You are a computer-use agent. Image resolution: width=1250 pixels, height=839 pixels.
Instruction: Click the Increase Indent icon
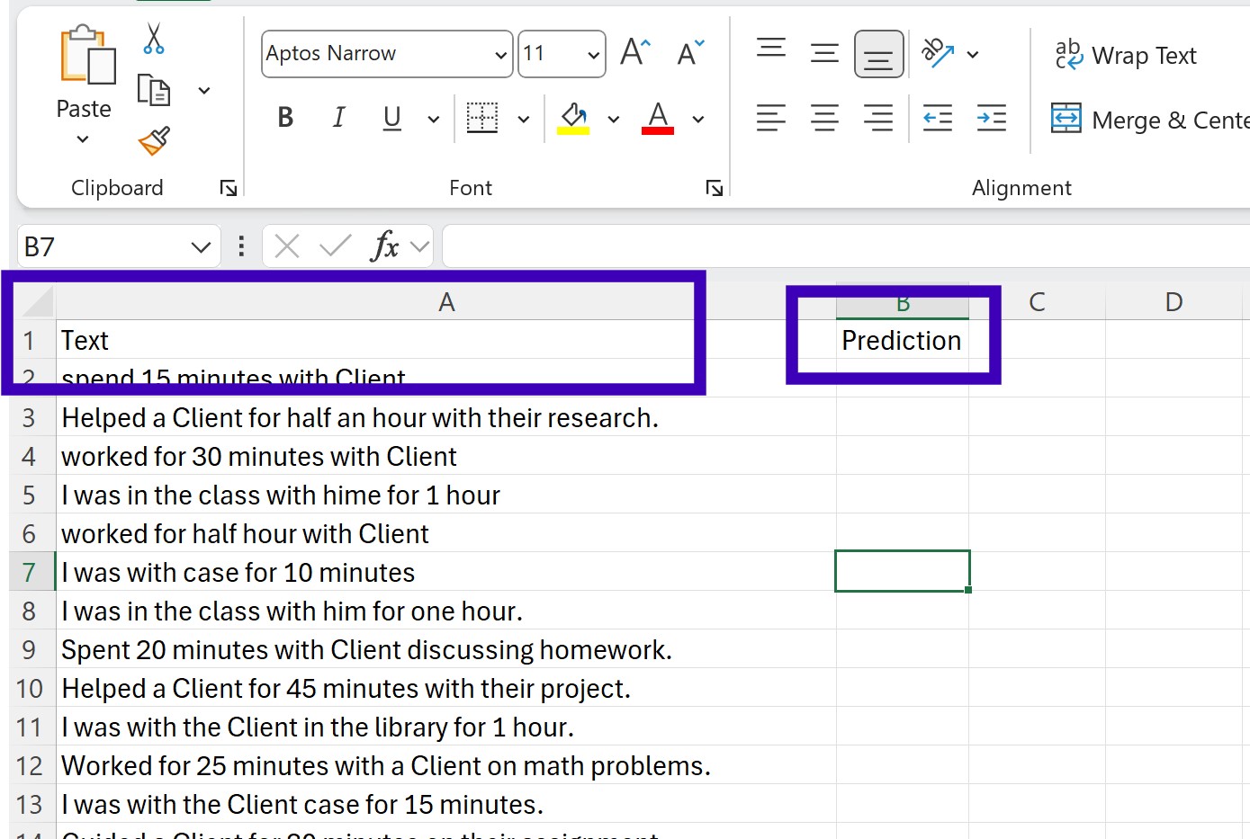pyautogui.click(x=991, y=118)
